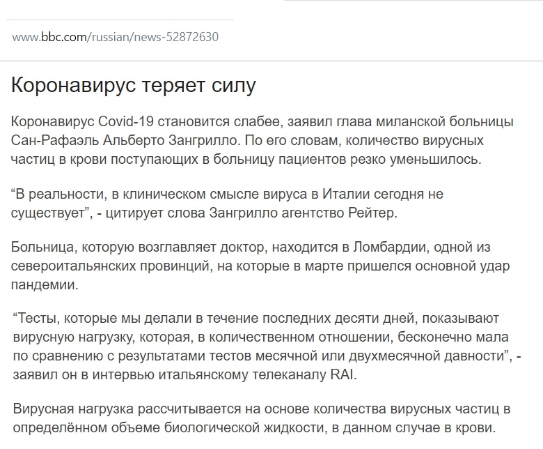The width and height of the screenshot is (543, 449).
Task: Click the word "Ломбардии"
Action: 391,247
